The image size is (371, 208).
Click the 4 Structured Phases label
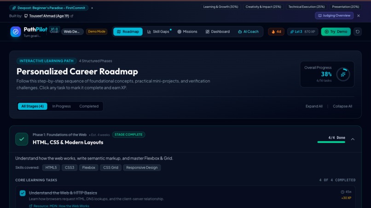click(96, 61)
